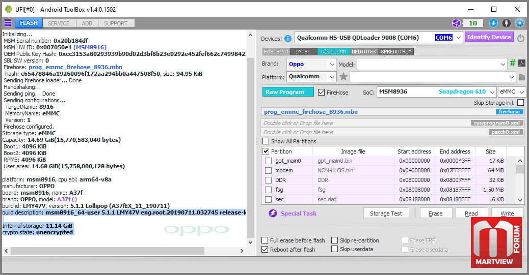Check the modem partition row
The image size is (529, 275).
point(268,171)
